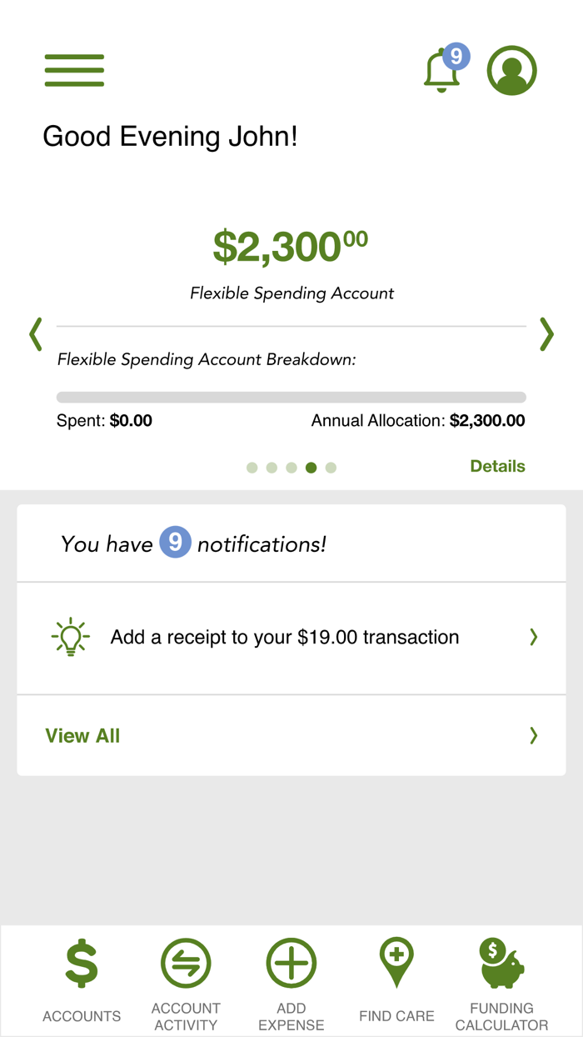The width and height of the screenshot is (583, 1037).
Task: Tap the lightbulb receipt reminder icon
Action: pyautogui.click(x=70, y=637)
